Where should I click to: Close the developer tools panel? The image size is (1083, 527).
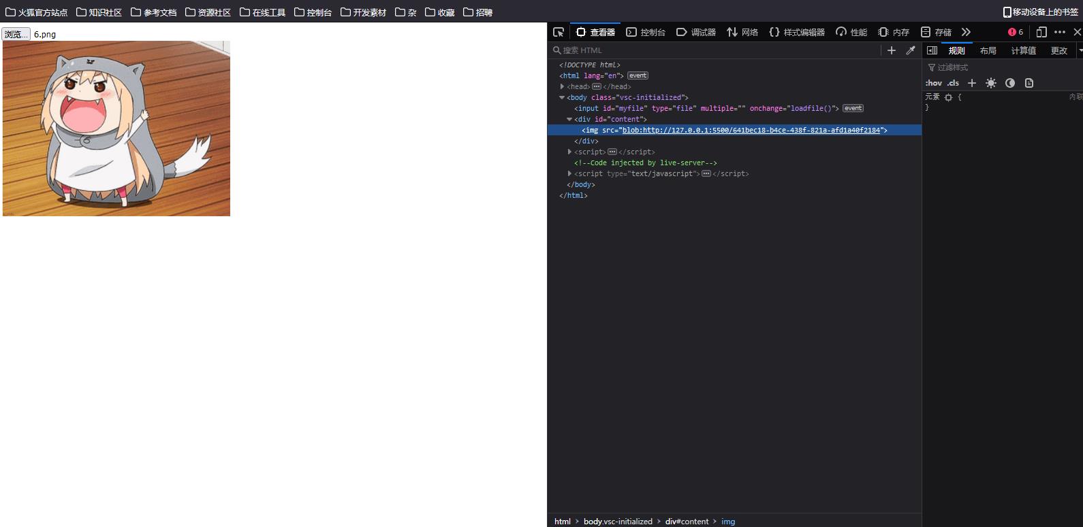(x=1077, y=32)
